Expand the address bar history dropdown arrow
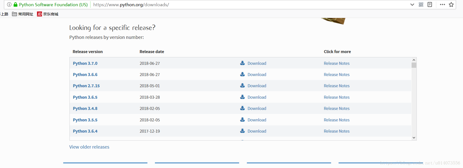Image resolution: width=463 pixels, height=168 pixels. click(412, 4)
